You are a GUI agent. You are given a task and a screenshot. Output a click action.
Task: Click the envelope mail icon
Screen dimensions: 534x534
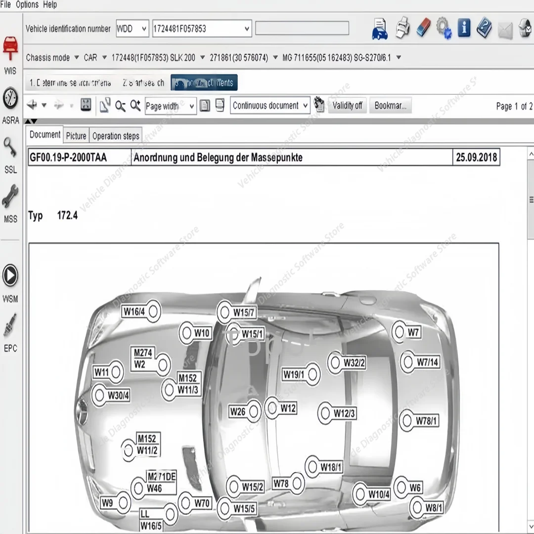coord(505,31)
